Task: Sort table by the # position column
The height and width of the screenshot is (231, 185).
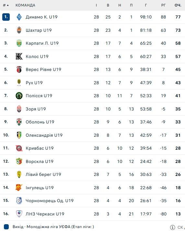Action: 6,5
